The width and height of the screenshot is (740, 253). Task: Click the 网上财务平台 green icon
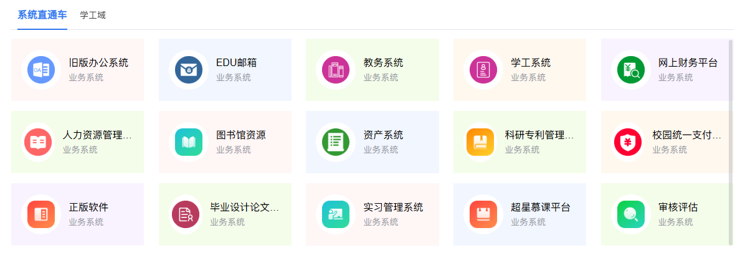point(630,70)
